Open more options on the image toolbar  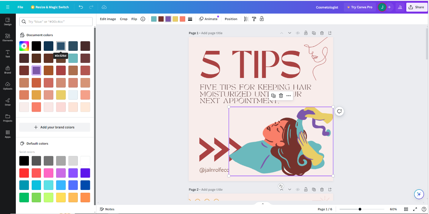pyautogui.click(x=289, y=95)
